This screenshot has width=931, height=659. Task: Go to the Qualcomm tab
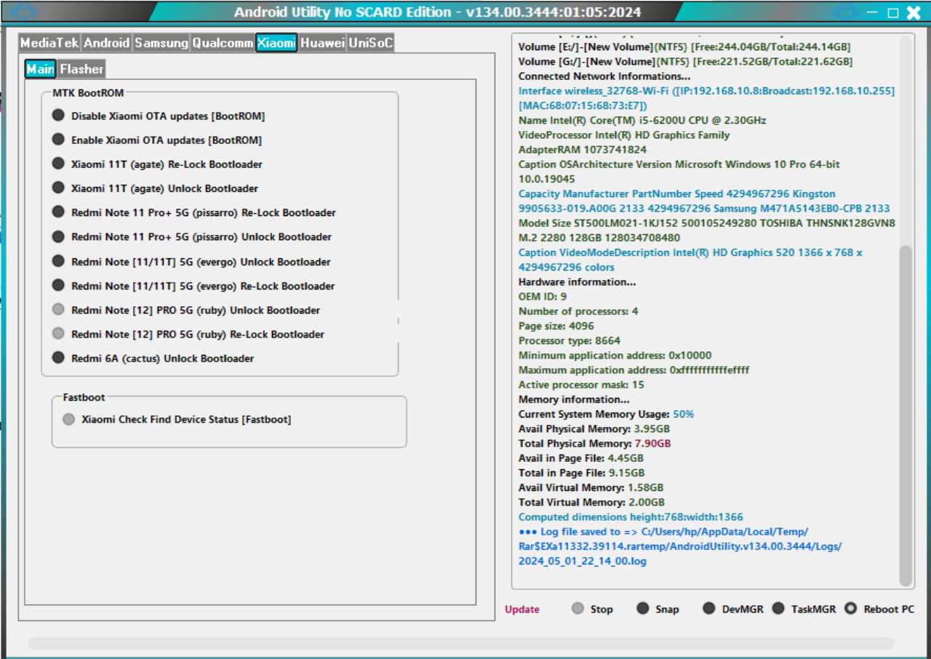(223, 43)
